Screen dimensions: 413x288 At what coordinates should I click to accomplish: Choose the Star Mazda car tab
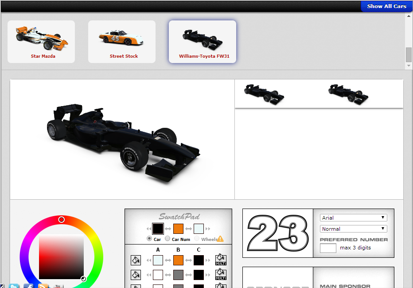coord(41,42)
